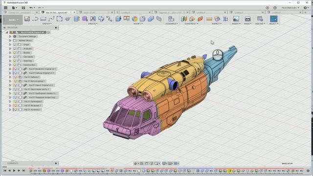Screen dimensions: 313x176
Task: Expand the Sketches folder node
Action: pos(10,61)
